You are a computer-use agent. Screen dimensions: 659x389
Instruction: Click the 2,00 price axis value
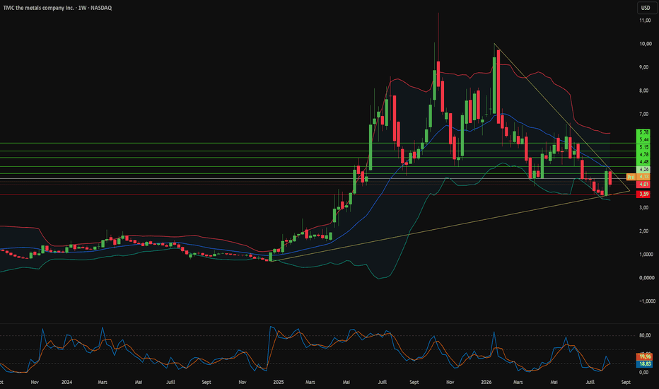tap(644, 231)
